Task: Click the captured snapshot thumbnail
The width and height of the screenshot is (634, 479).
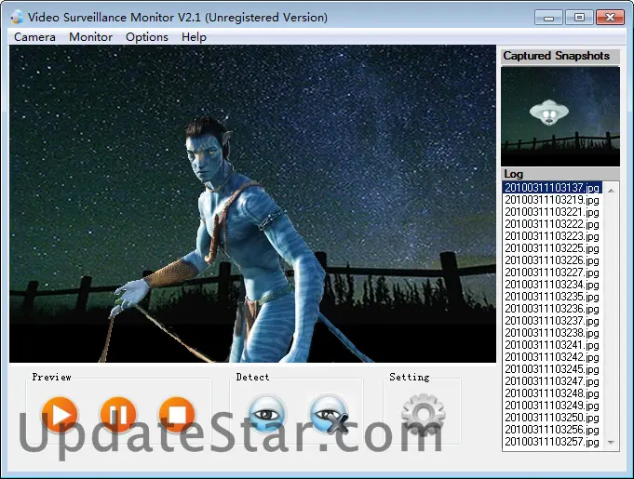Action: point(560,116)
